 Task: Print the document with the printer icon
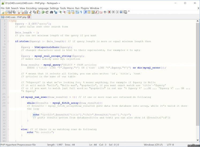pyautogui.click(x=26, y=12)
